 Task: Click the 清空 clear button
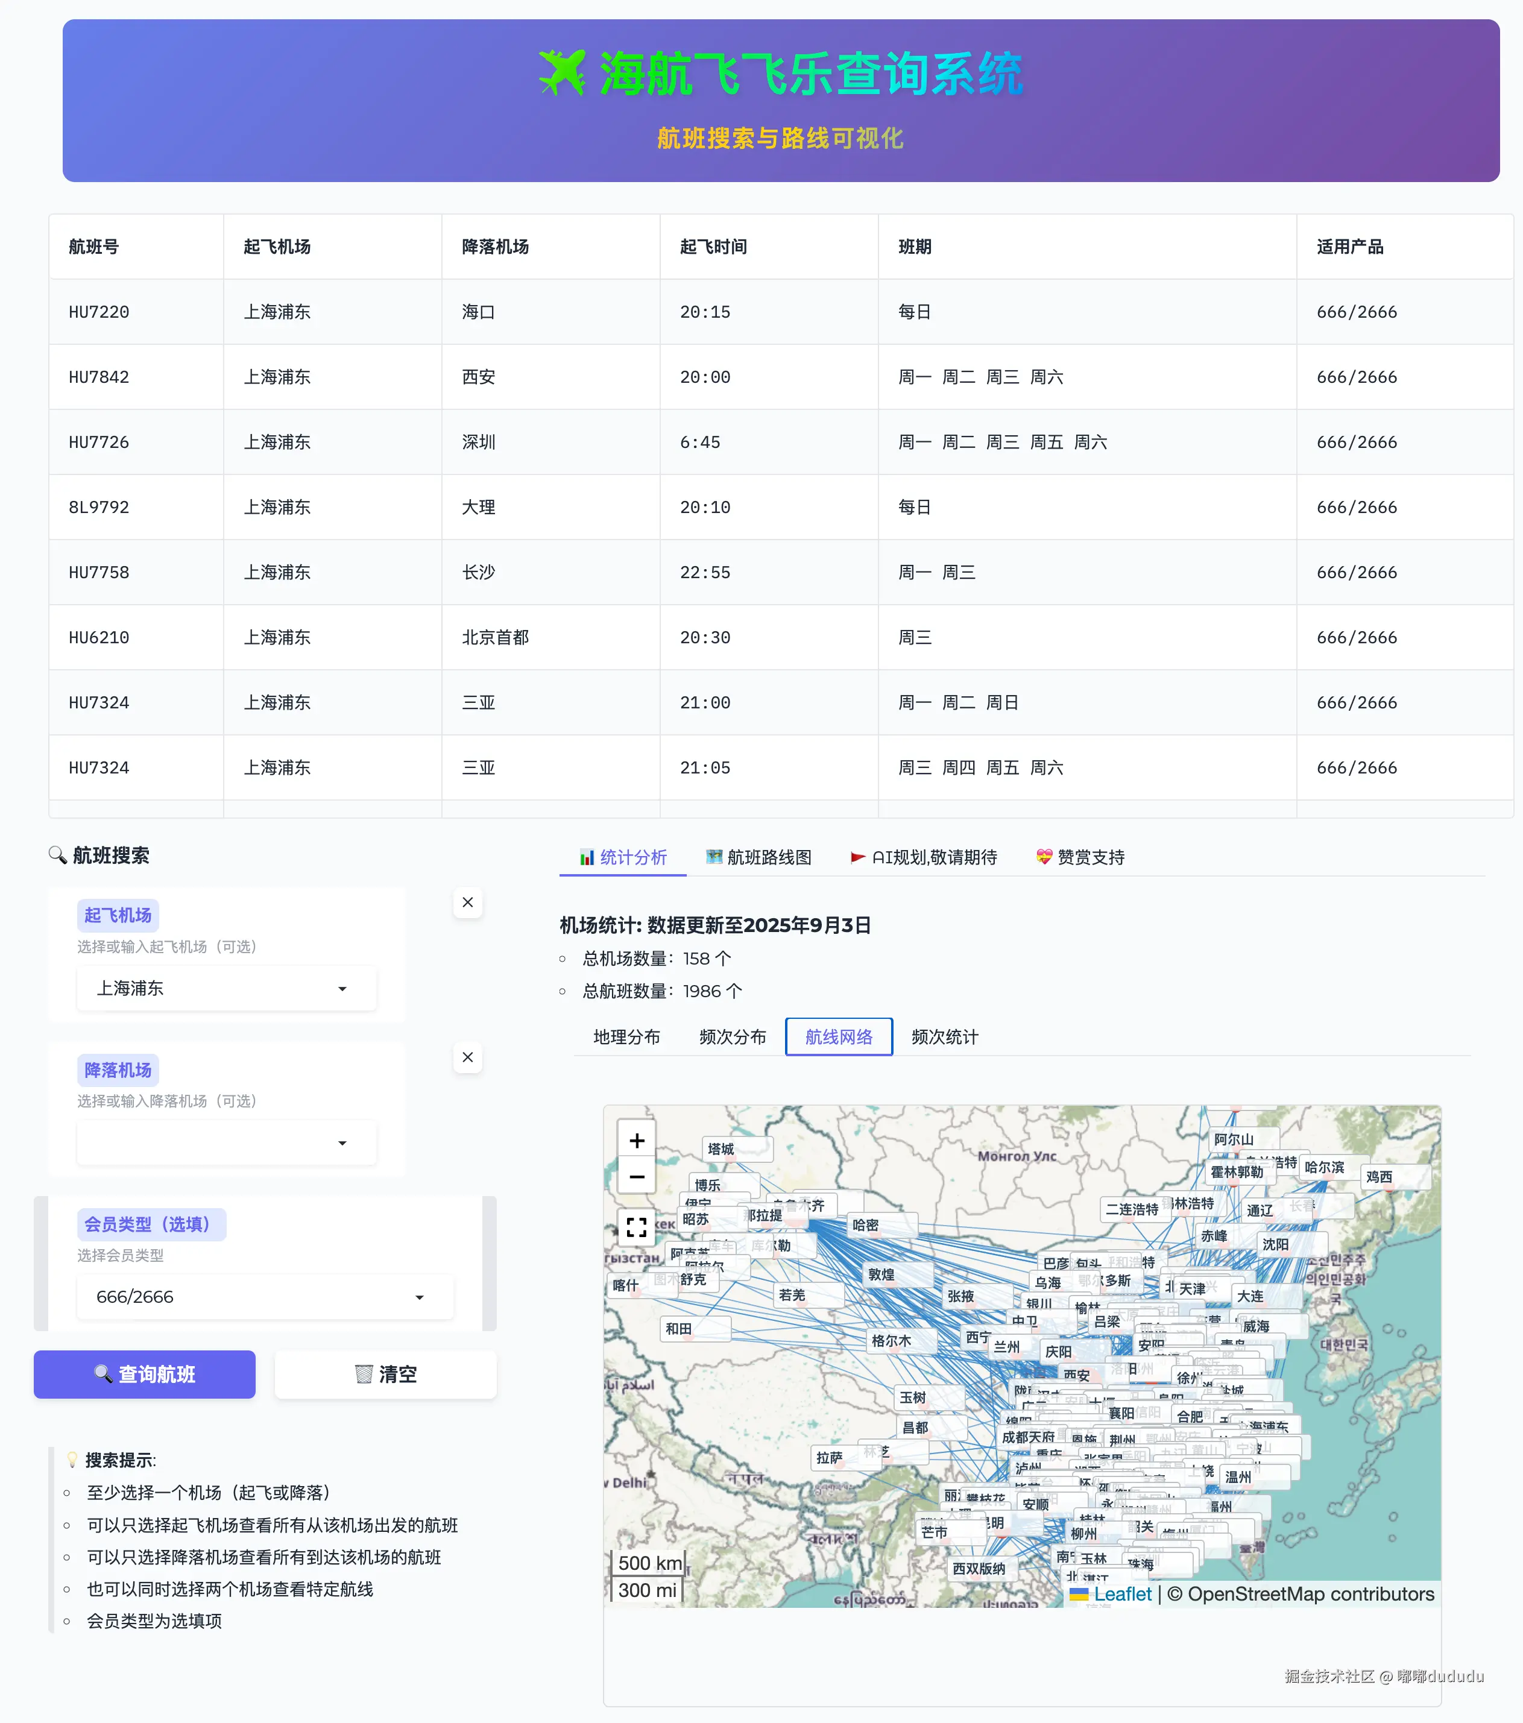tap(385, 1374)
